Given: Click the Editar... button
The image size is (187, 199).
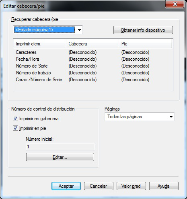Looking at the screenshot, I should coord(60,157).
